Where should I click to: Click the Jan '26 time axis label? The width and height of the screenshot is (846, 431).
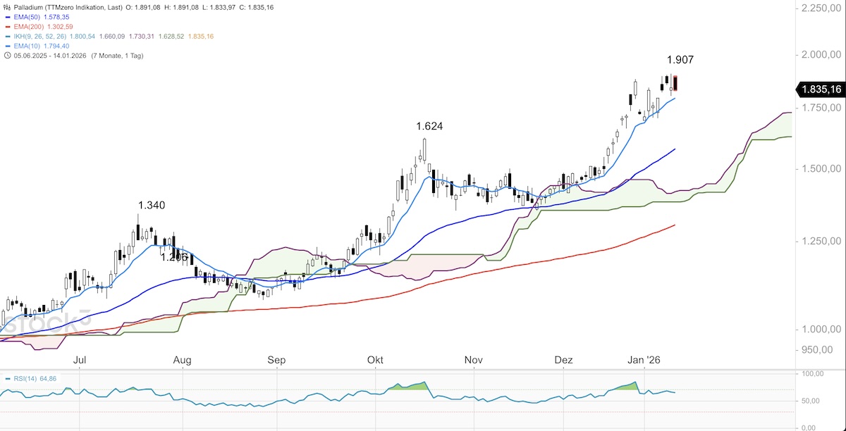[x=644, y=361]
